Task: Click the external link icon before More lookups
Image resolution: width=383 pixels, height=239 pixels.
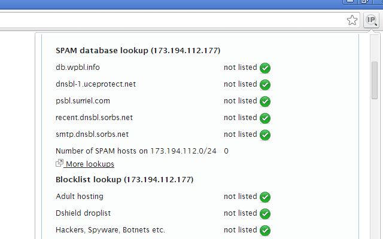Action: coord(59,164)
